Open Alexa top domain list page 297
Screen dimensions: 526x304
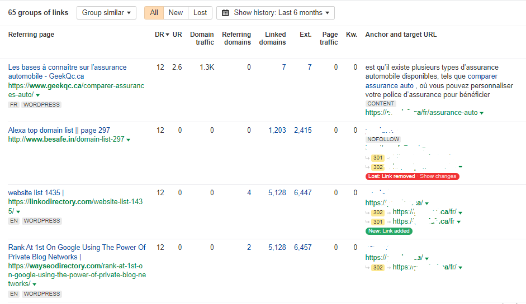59,131
